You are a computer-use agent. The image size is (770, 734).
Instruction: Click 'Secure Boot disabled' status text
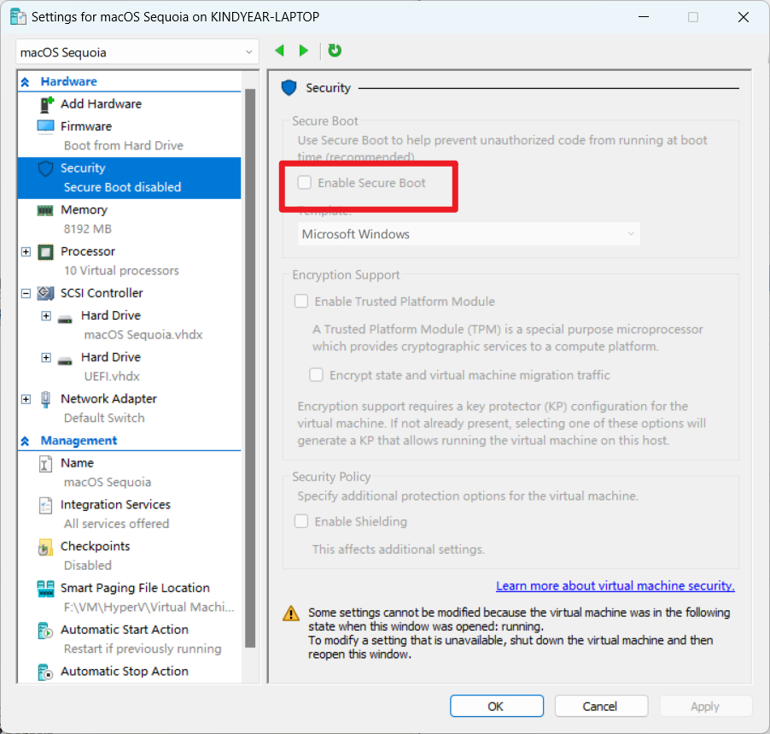click(x=122, y=187)
